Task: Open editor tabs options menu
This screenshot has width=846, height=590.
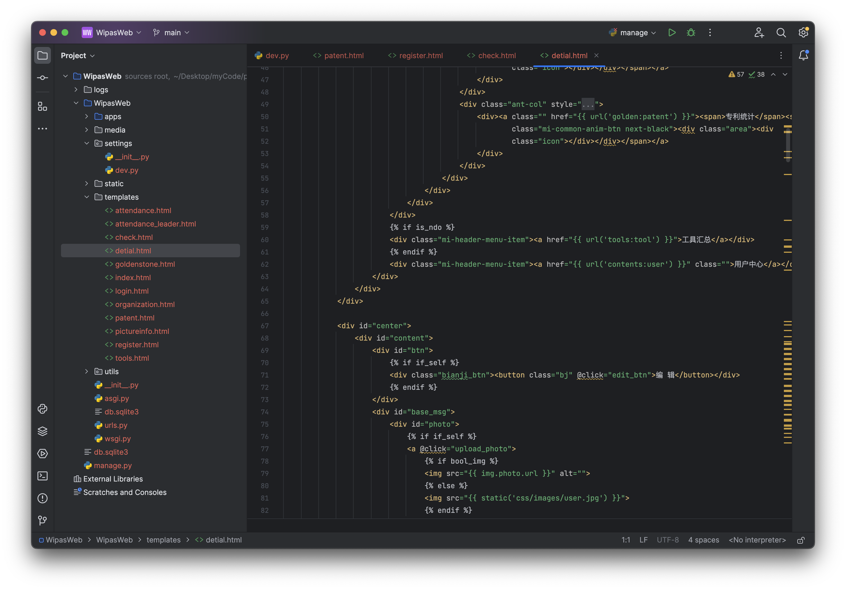Action: (x=781, y=56)
